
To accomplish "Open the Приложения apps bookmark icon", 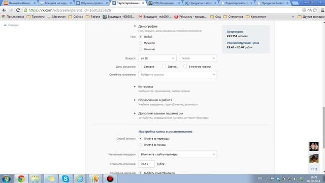I will tap(13, 17).
